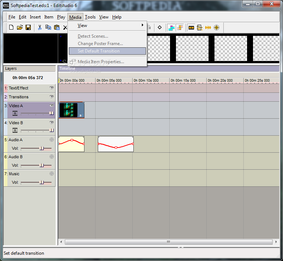Select the video clip on Video A track

71,110
